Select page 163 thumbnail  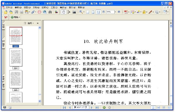point(16,35)
